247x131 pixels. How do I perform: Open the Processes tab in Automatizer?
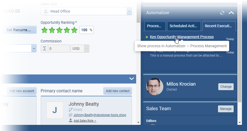pos(155,26)
